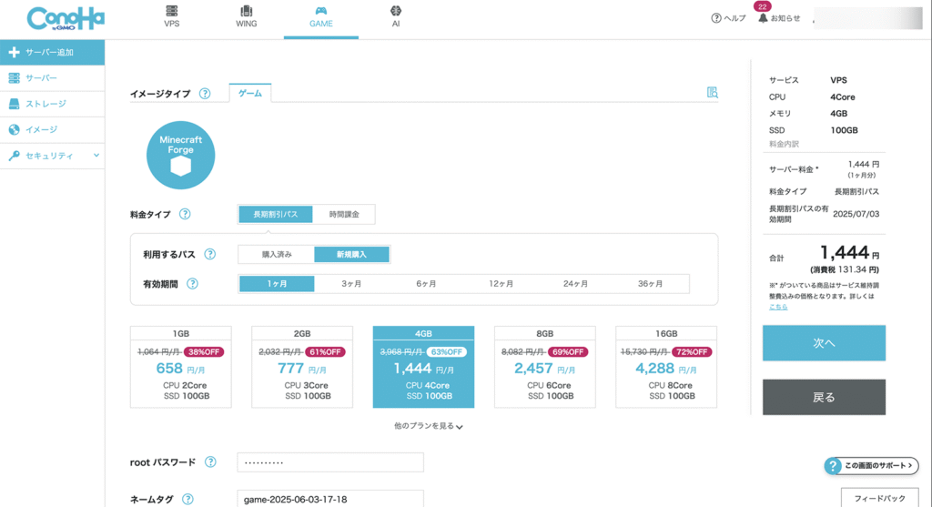Open お知らせ notifications bell

[x=779, y=18]
